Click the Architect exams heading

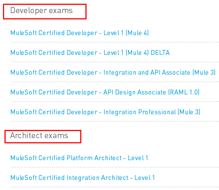[39, 136]
